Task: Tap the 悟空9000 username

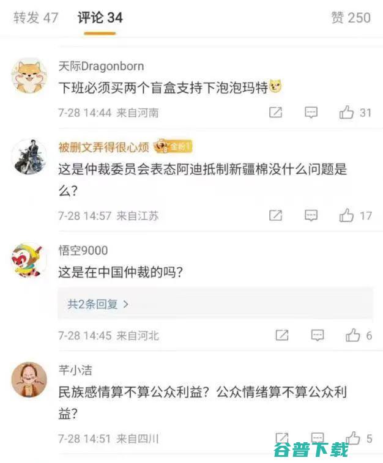Action: (x=83, y=250)
